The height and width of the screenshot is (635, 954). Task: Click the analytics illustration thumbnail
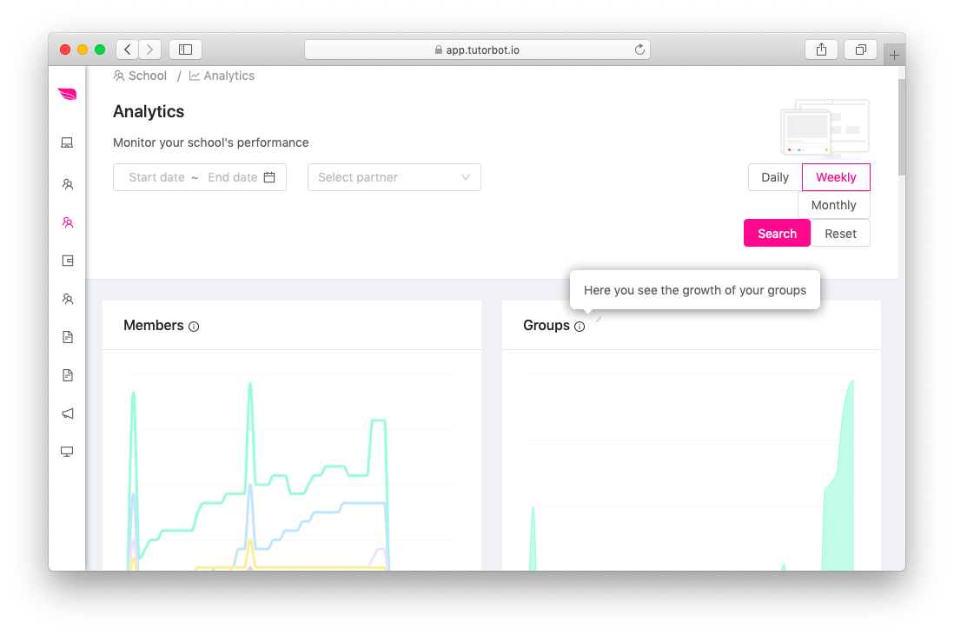click(x=825, y=128)
